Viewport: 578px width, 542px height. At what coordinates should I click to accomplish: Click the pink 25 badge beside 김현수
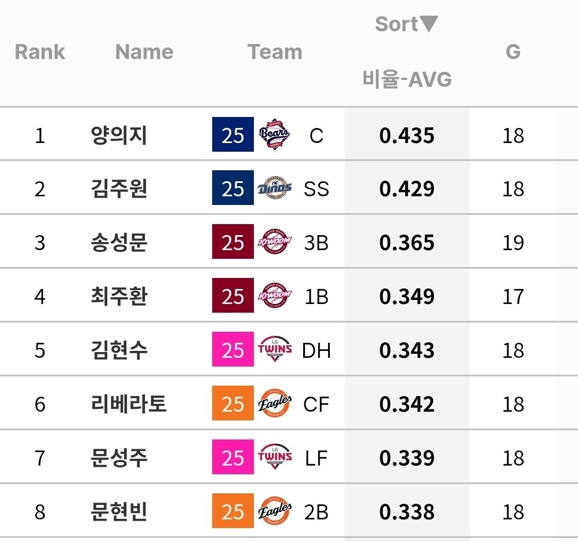pyautogui.click(x=232, y=350)
